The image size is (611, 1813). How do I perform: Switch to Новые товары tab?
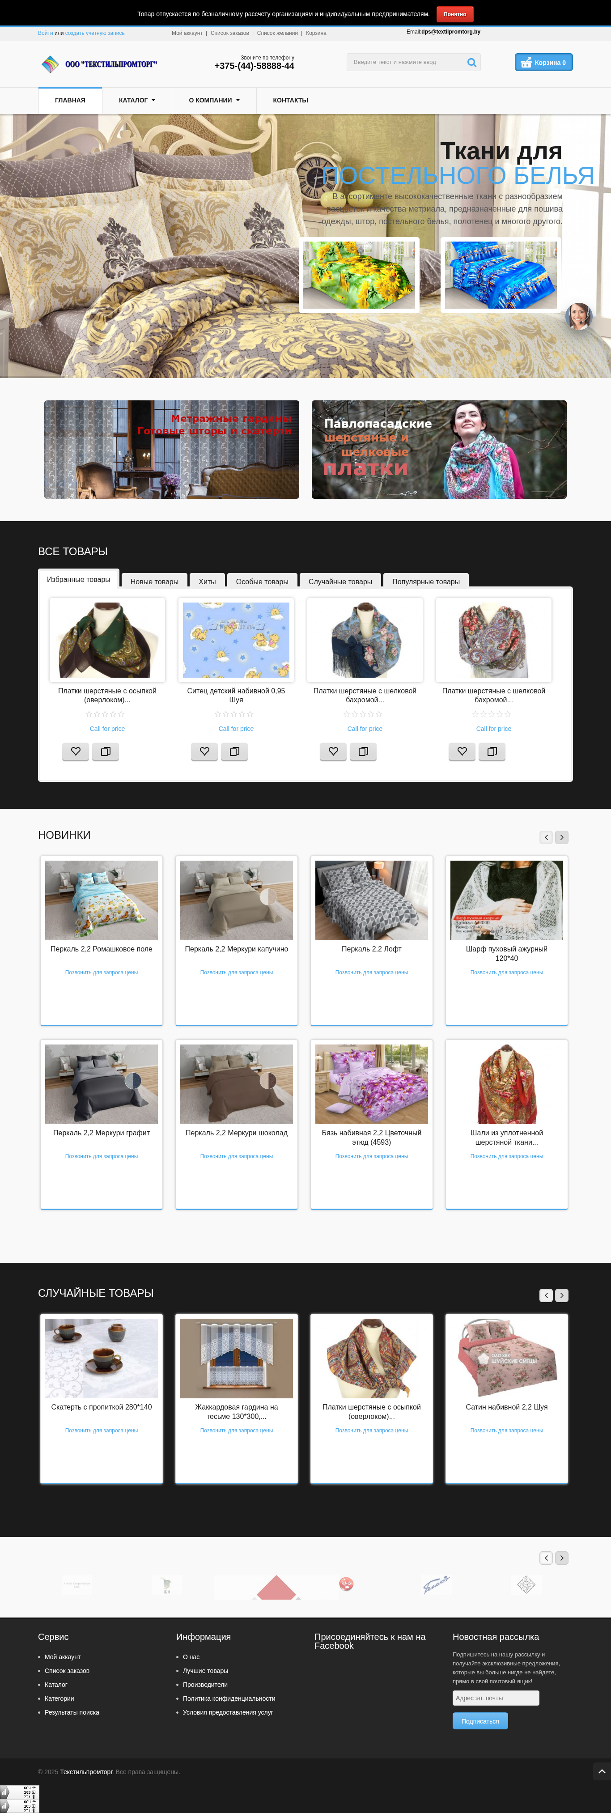[154, 582]
